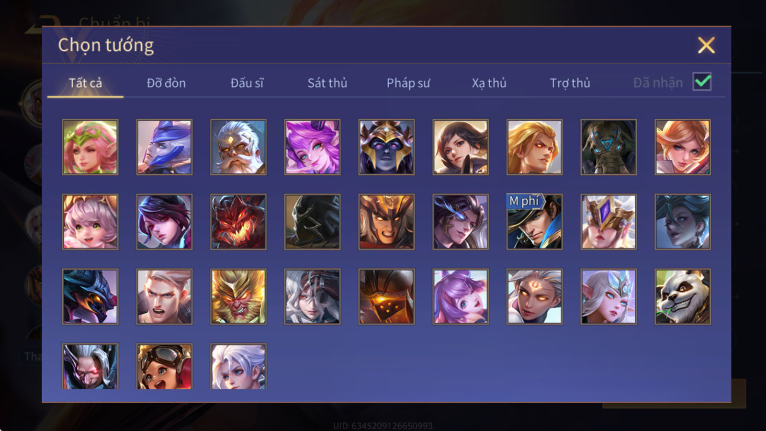Viewport: 766px width, 431px height.
Task: Select the pink-haired elf with green crown
Action: 90,147
